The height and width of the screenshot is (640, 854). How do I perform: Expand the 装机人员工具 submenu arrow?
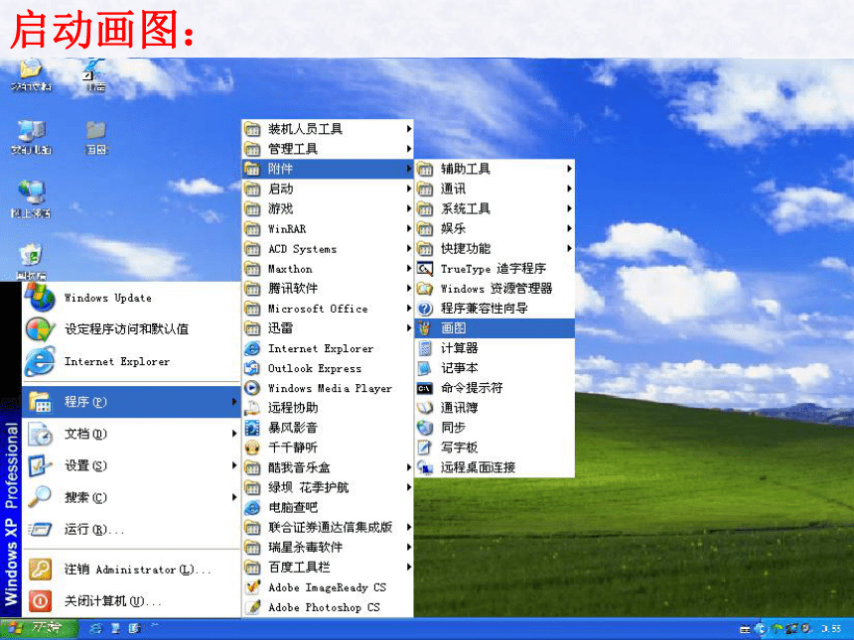409,129
